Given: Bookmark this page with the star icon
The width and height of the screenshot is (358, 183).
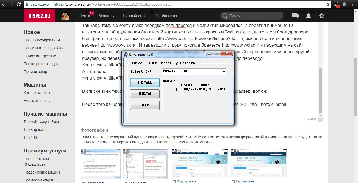Looking at the screenshot, I should (328, 4).
